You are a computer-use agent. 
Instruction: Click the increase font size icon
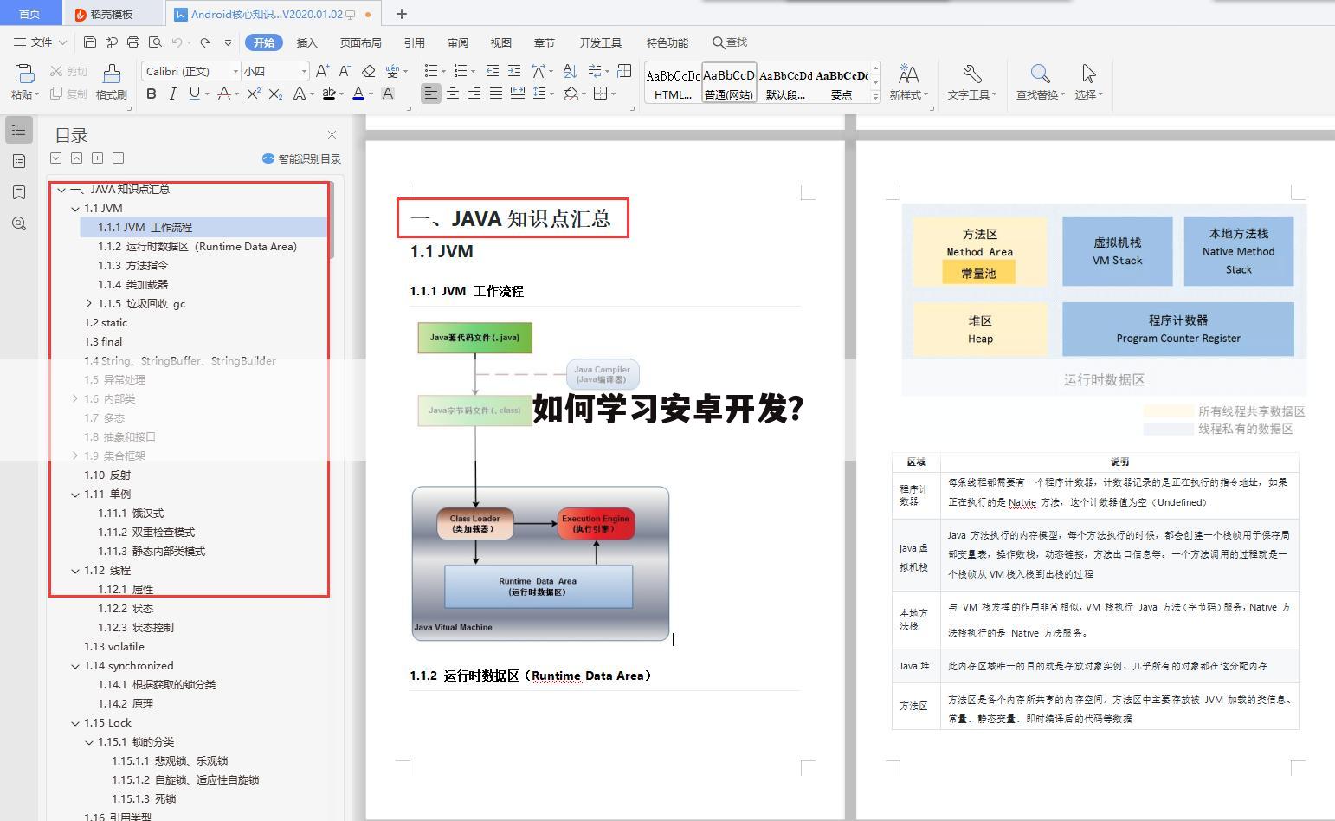click(x=322, y=71)
